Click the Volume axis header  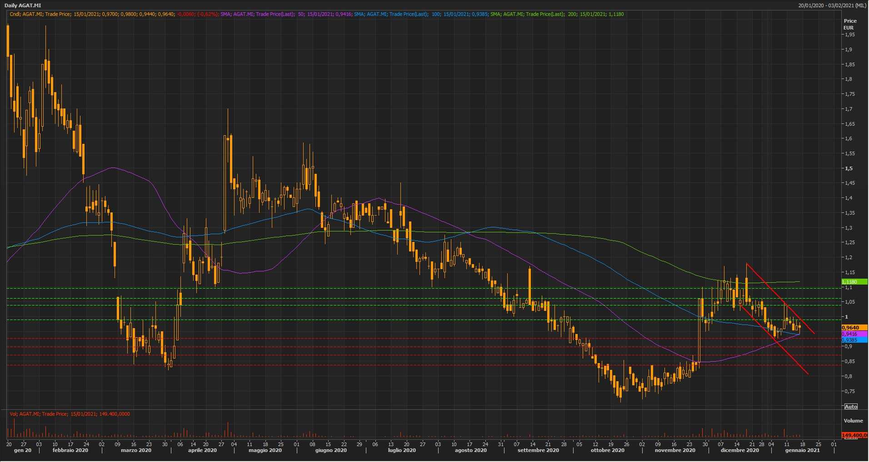tap(853, 421)
